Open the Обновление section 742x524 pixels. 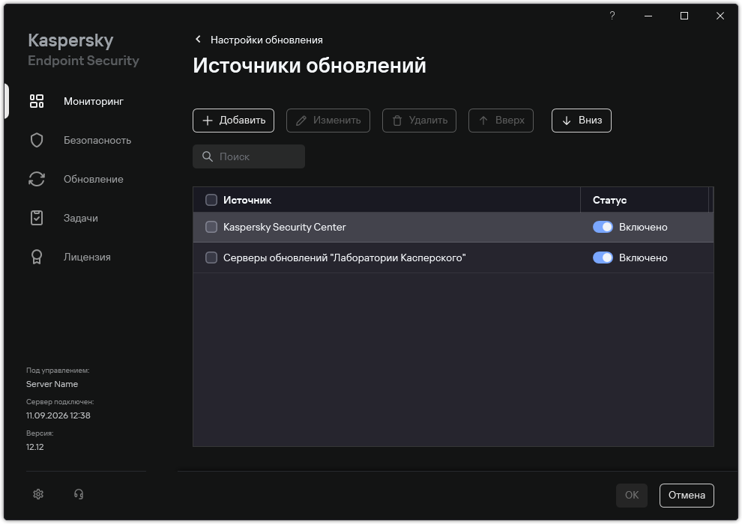pyautogui.click(x=93, y=179)
